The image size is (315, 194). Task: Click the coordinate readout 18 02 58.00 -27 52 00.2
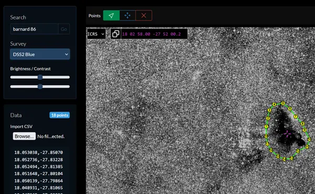tap(152, 34)
